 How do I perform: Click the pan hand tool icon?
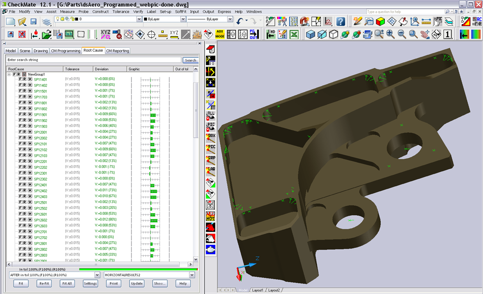tap(424, 34)
